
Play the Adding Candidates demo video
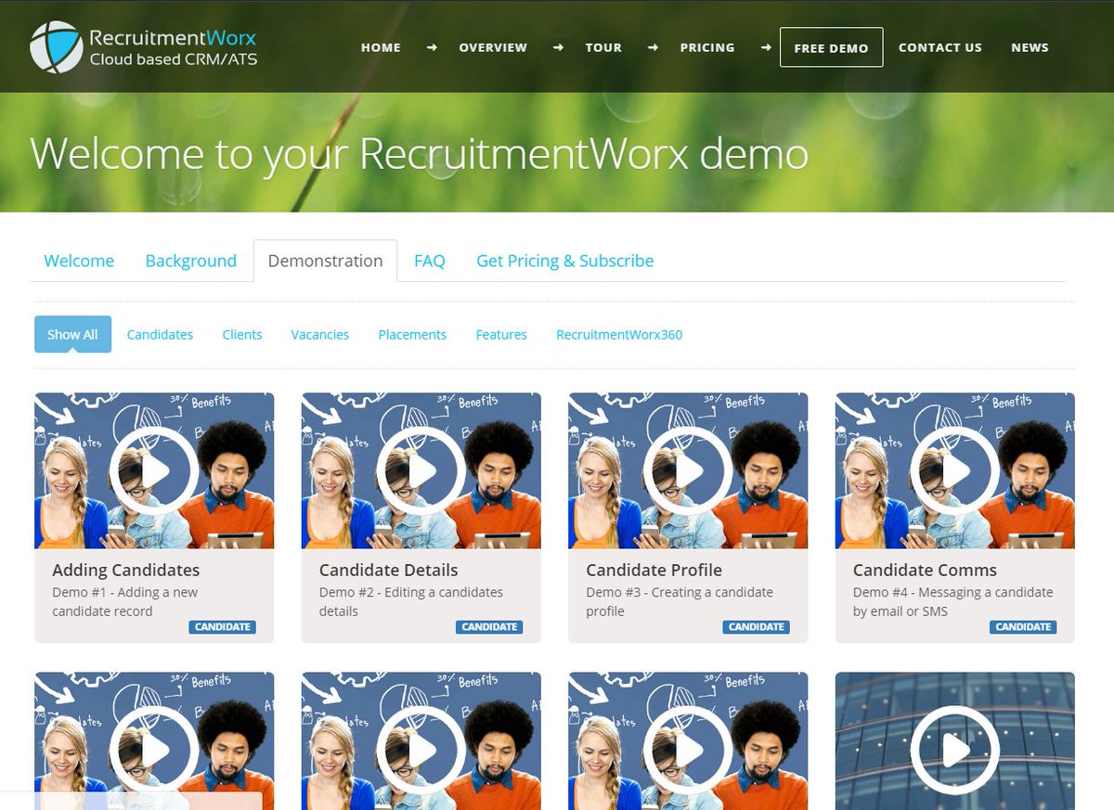tap(154, 470)
